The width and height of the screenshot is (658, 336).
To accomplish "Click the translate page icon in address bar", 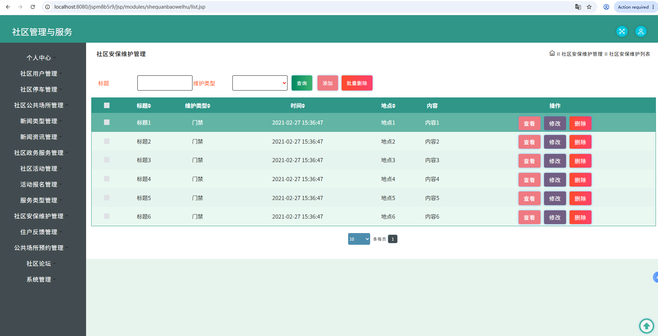I will 578,7.
